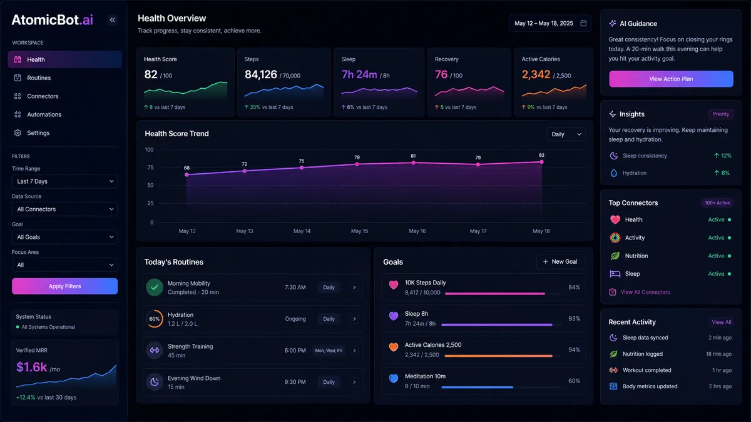Click the Workout completed dumbbell icon

tap(613, 370)
